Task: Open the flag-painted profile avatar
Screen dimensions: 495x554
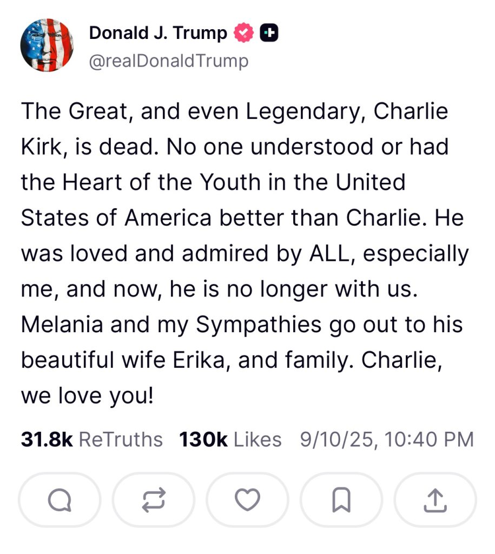Action: coord(47,44)
